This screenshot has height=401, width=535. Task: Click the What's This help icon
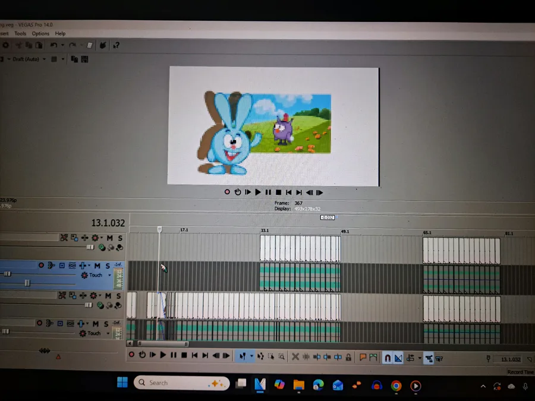tap(116, 45)
